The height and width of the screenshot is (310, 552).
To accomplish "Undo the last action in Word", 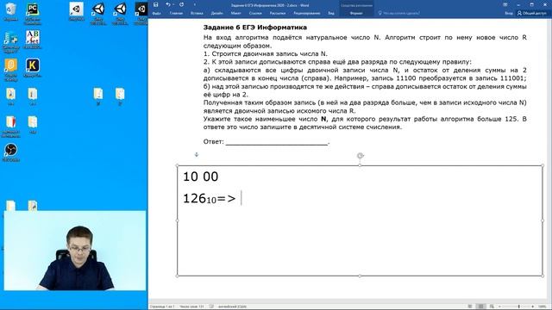I will pyautogui.click(x=168, y=4).
